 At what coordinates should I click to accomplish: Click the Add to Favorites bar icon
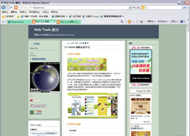[x=18, y=16]
